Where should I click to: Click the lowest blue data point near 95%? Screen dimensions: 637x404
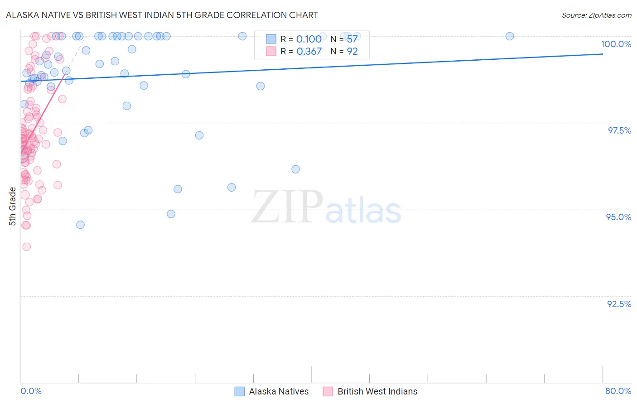[x=80, y=225]
